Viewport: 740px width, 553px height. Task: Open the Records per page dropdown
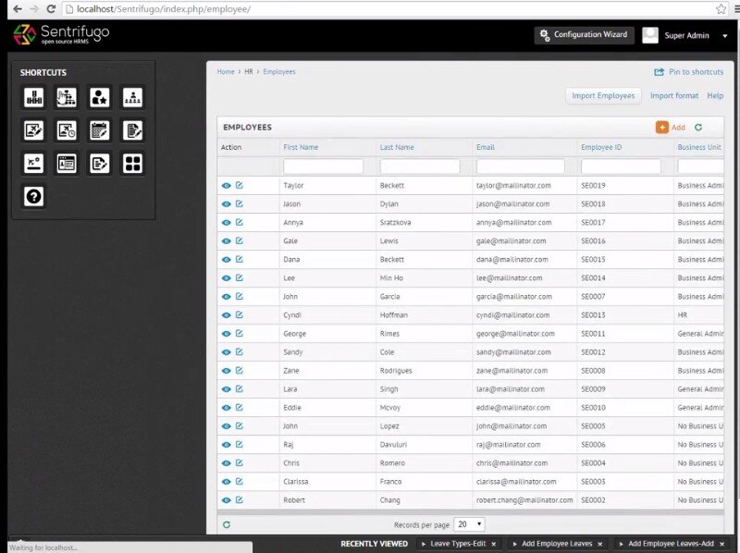[469, 524]
